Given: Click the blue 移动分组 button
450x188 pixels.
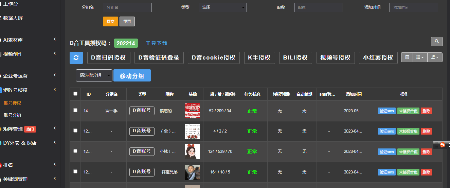Looking at the screenshot, I should click(x=132, y=75).
